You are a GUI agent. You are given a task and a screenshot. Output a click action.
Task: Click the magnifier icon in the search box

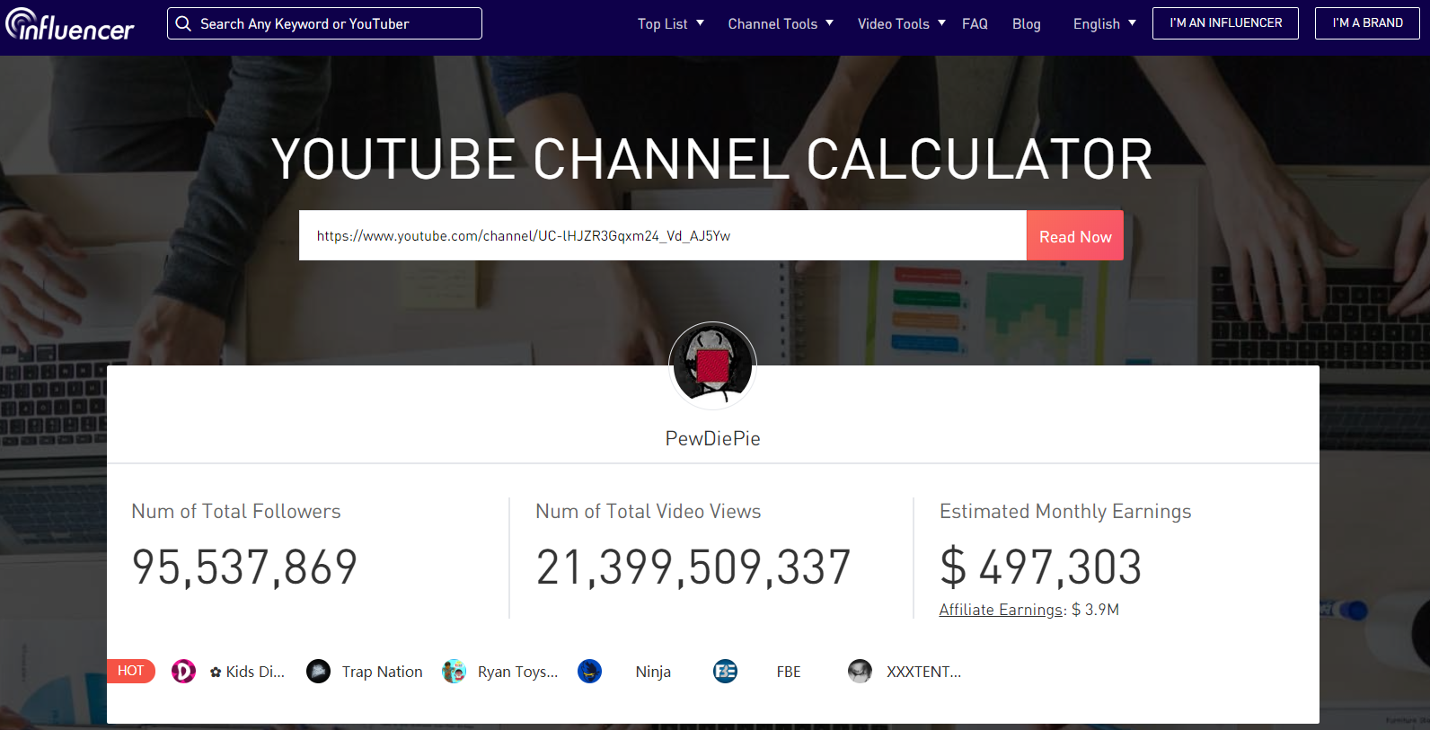click(x=183, y=23)
